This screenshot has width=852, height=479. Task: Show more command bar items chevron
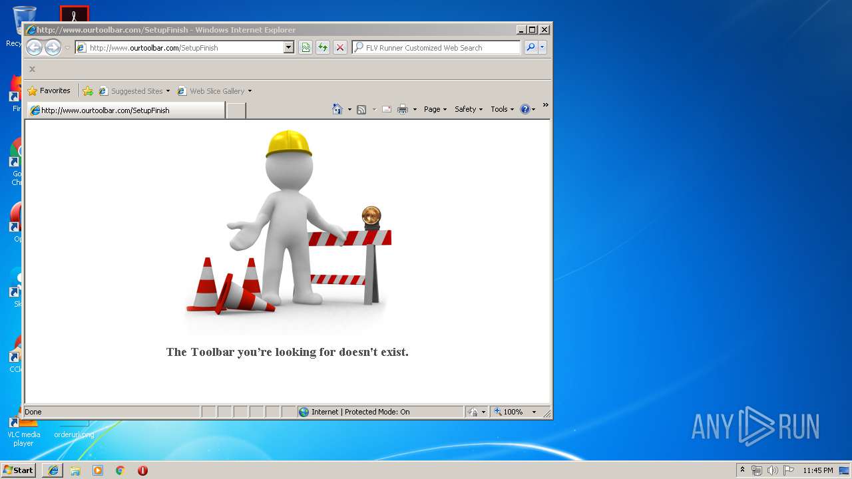[545, 105]
